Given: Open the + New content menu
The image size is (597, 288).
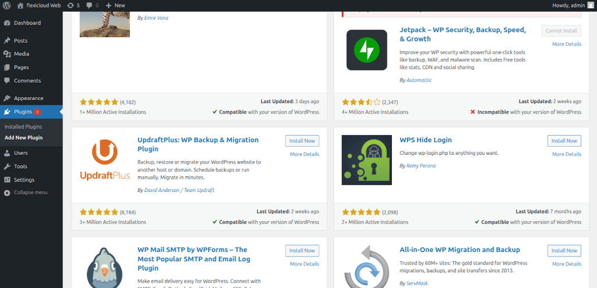Looking at the screenshot, I should [115, 5].
